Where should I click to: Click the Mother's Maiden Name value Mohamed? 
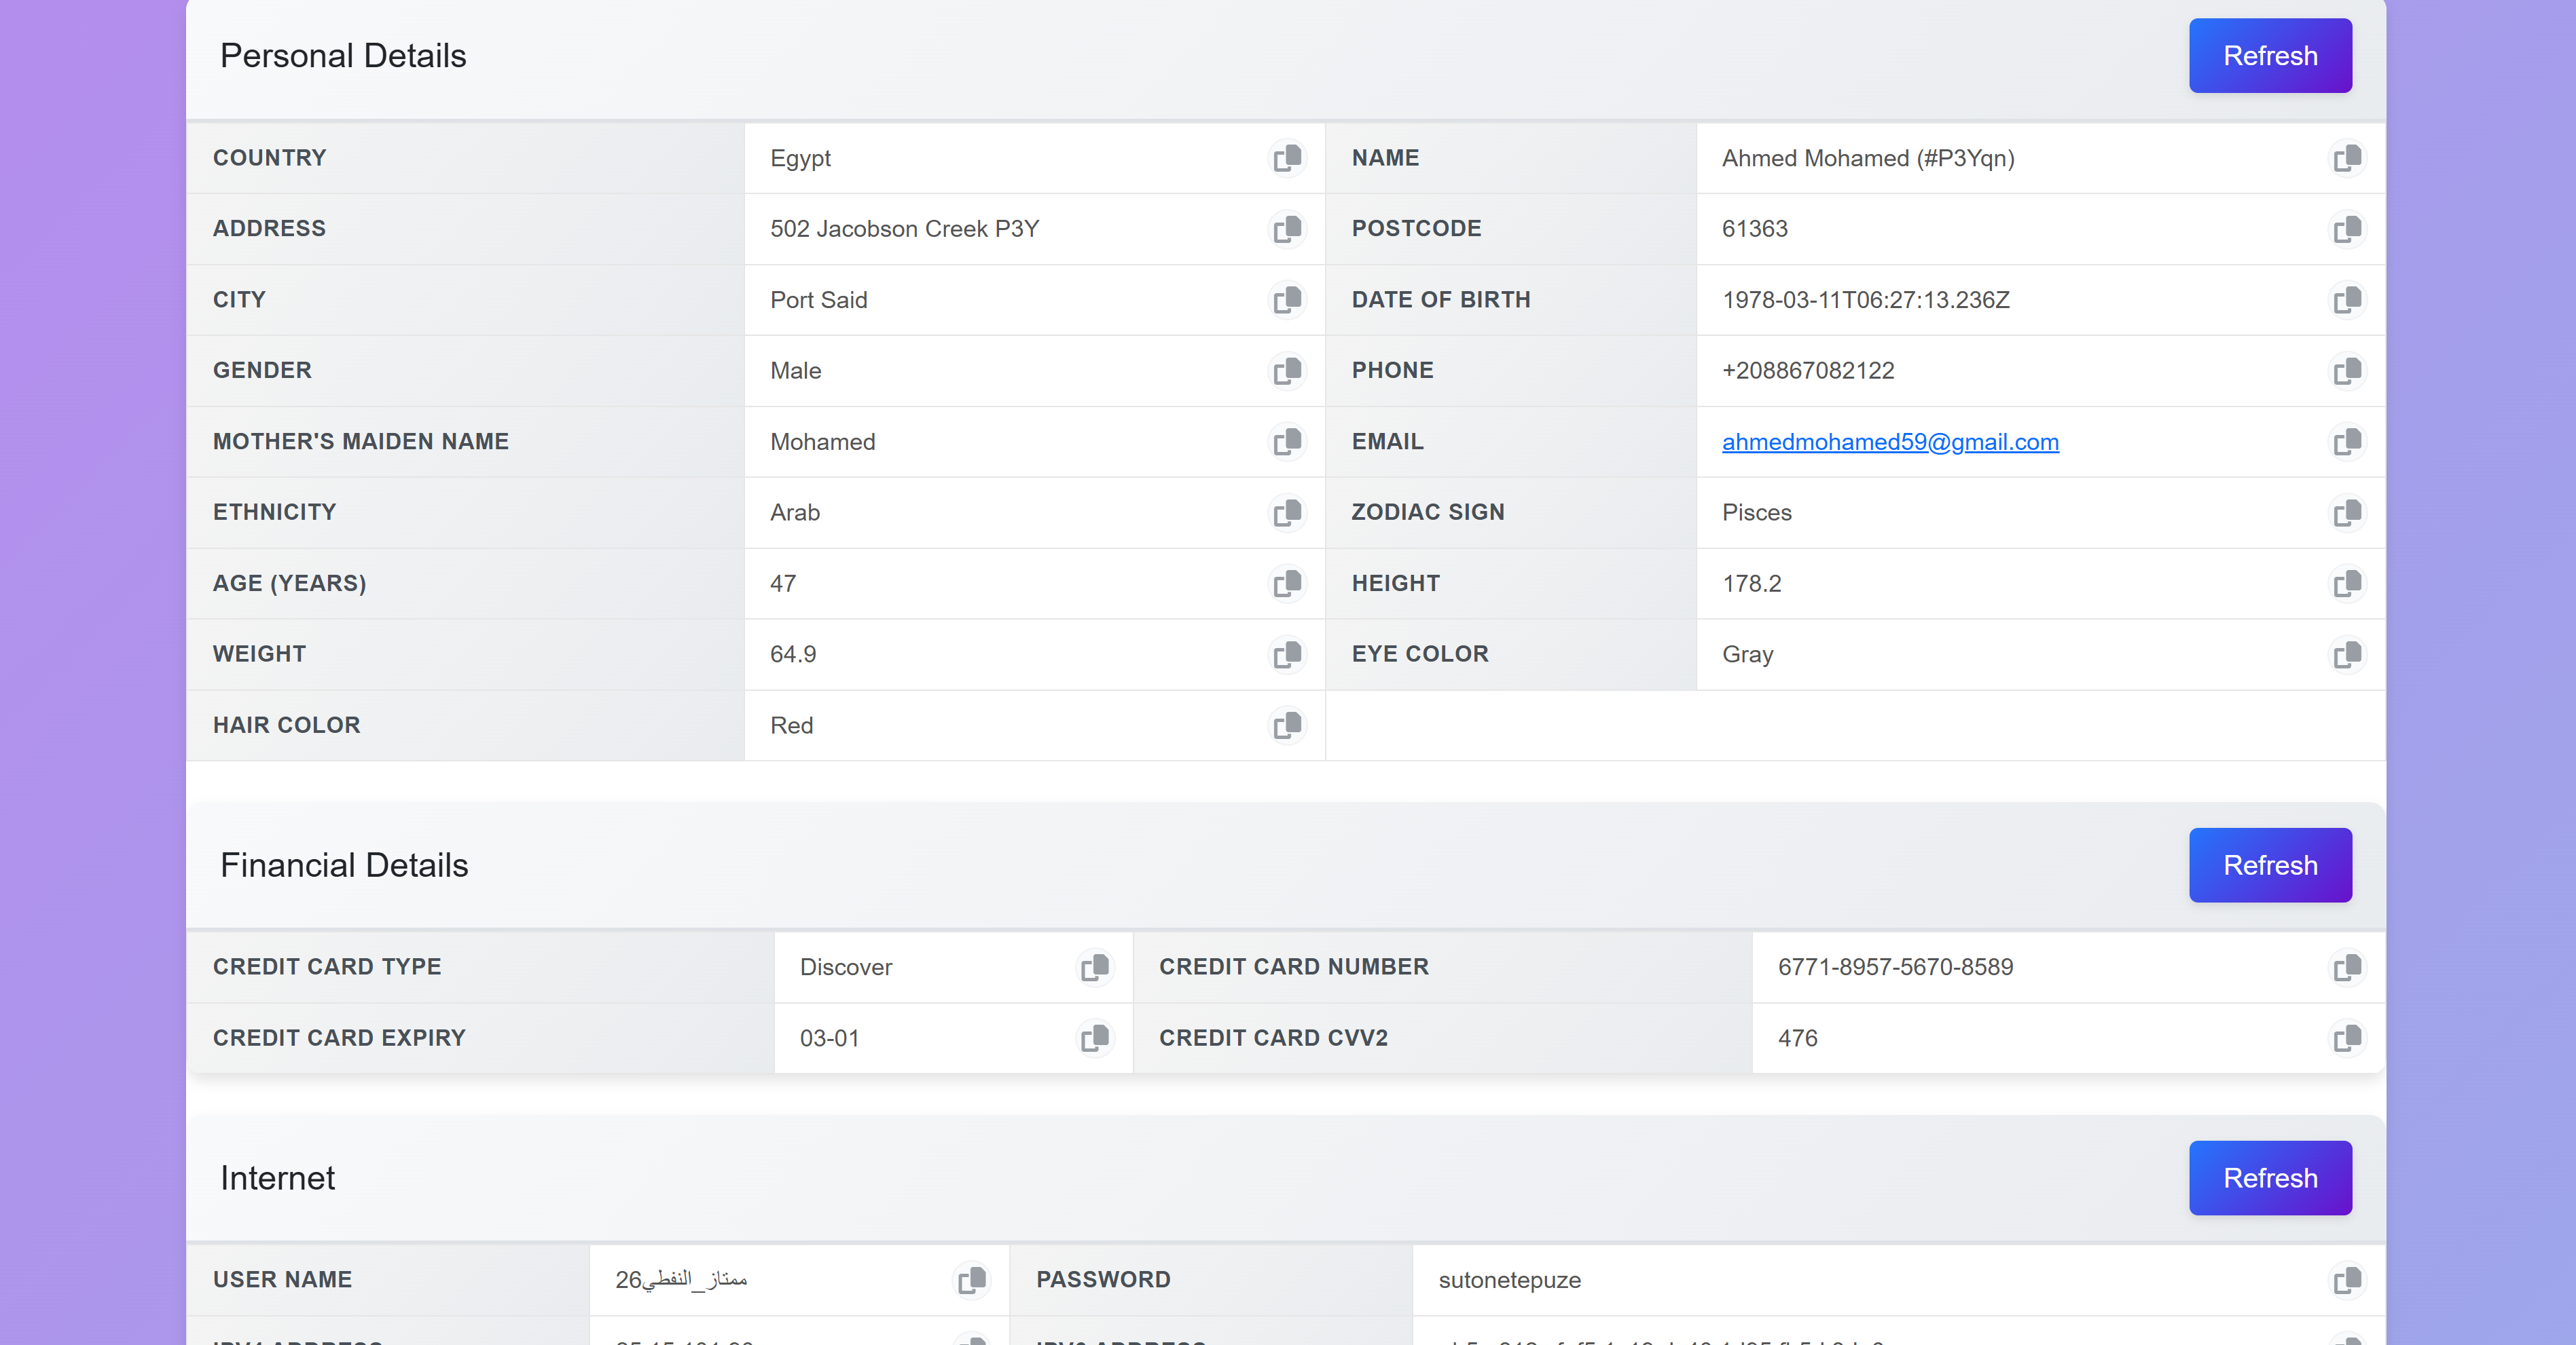pos(822,442)
